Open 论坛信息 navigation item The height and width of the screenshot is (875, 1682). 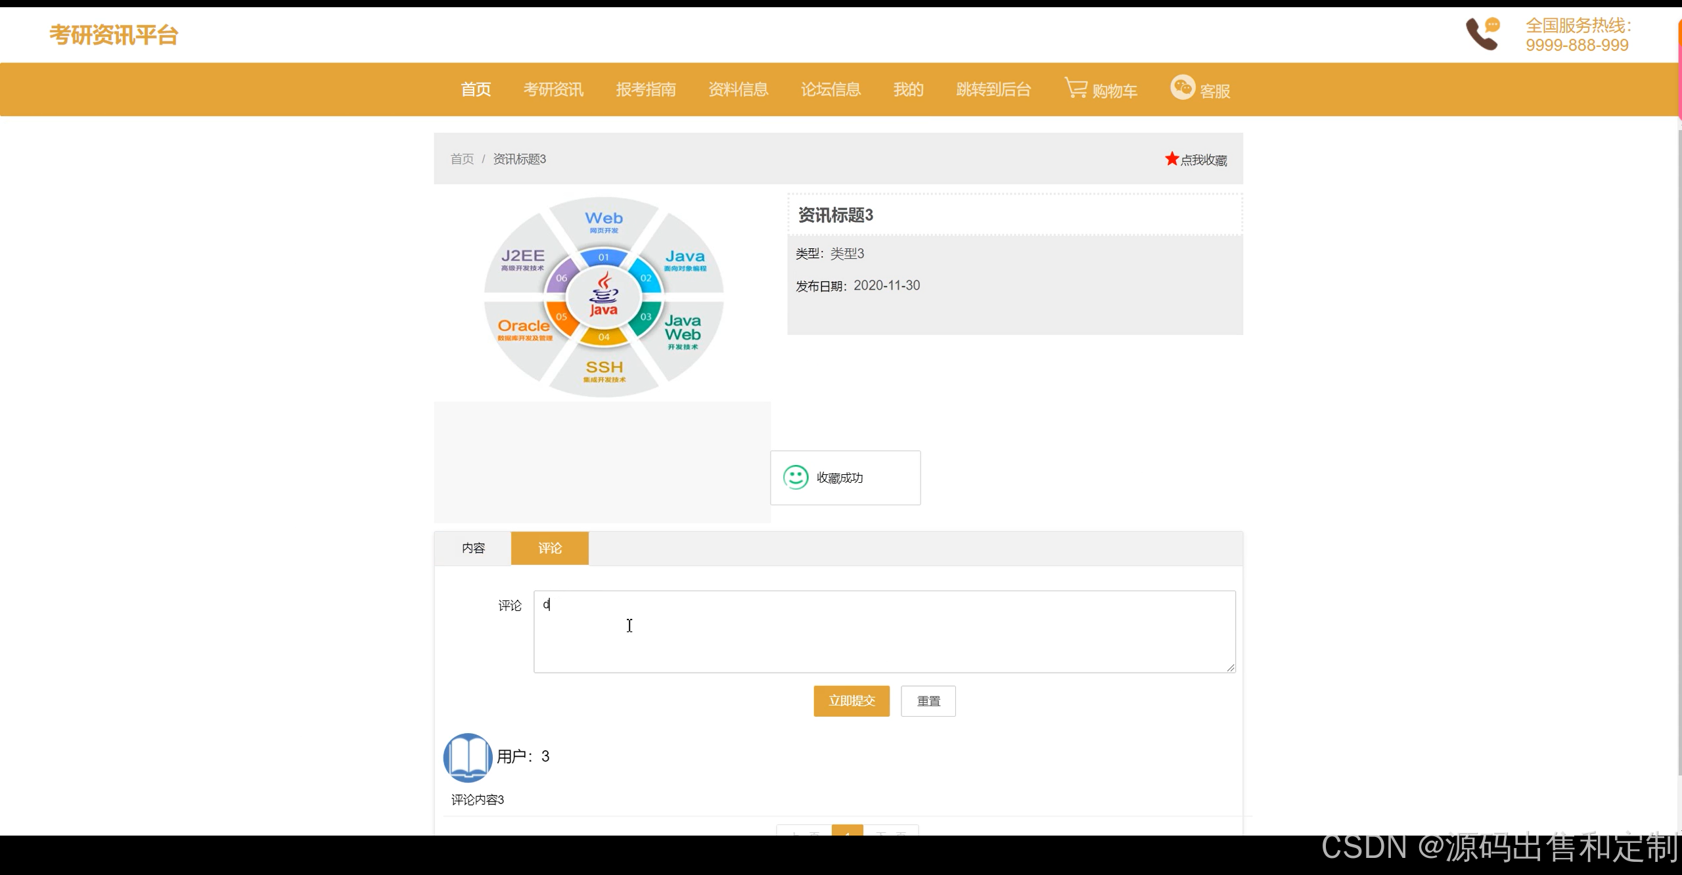[831, 89]
